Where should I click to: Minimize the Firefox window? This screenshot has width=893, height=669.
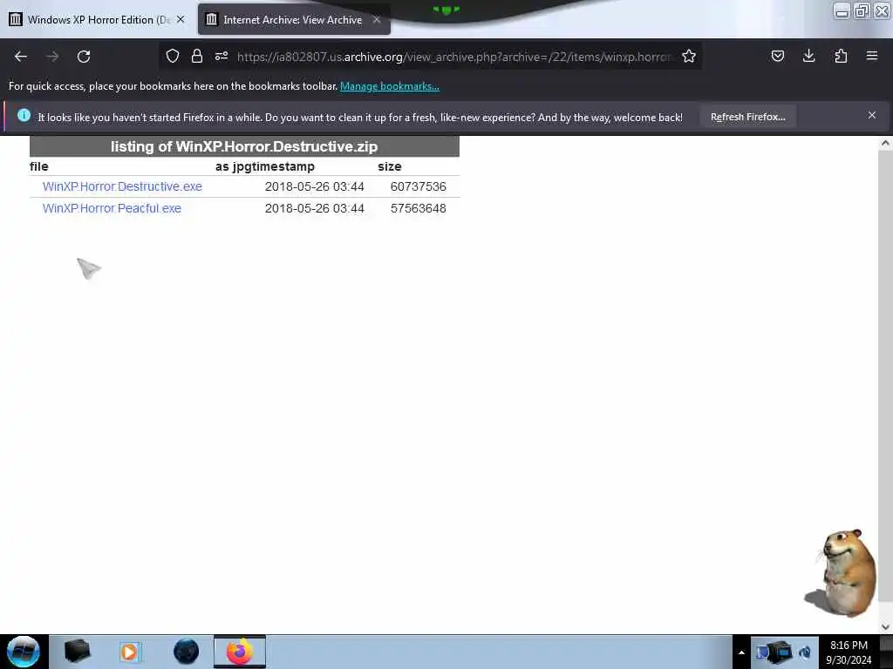tap(842, 10)
